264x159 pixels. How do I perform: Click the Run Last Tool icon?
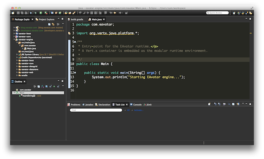pos(46,13)
